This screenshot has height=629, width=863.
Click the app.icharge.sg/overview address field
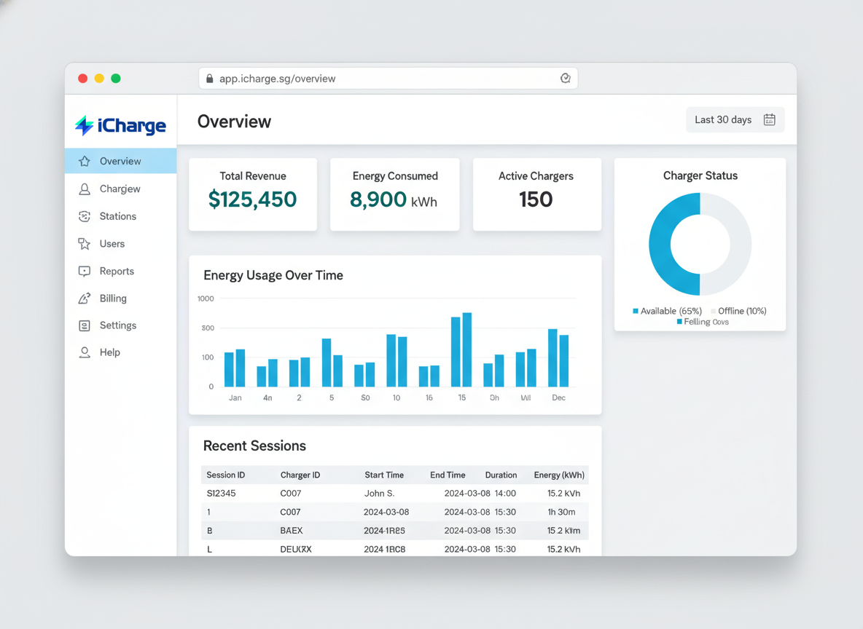[388, 78]
